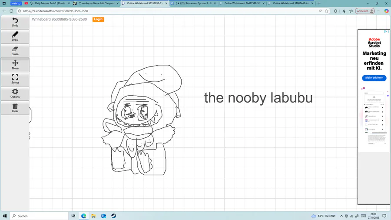Image resolution: width=391 pixels, height=220 pixels.
Task: Click the orange Login button
Action: (x=98, y=19)
